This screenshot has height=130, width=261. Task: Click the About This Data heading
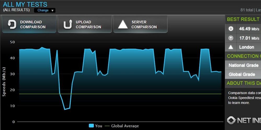tap(244, 83)
